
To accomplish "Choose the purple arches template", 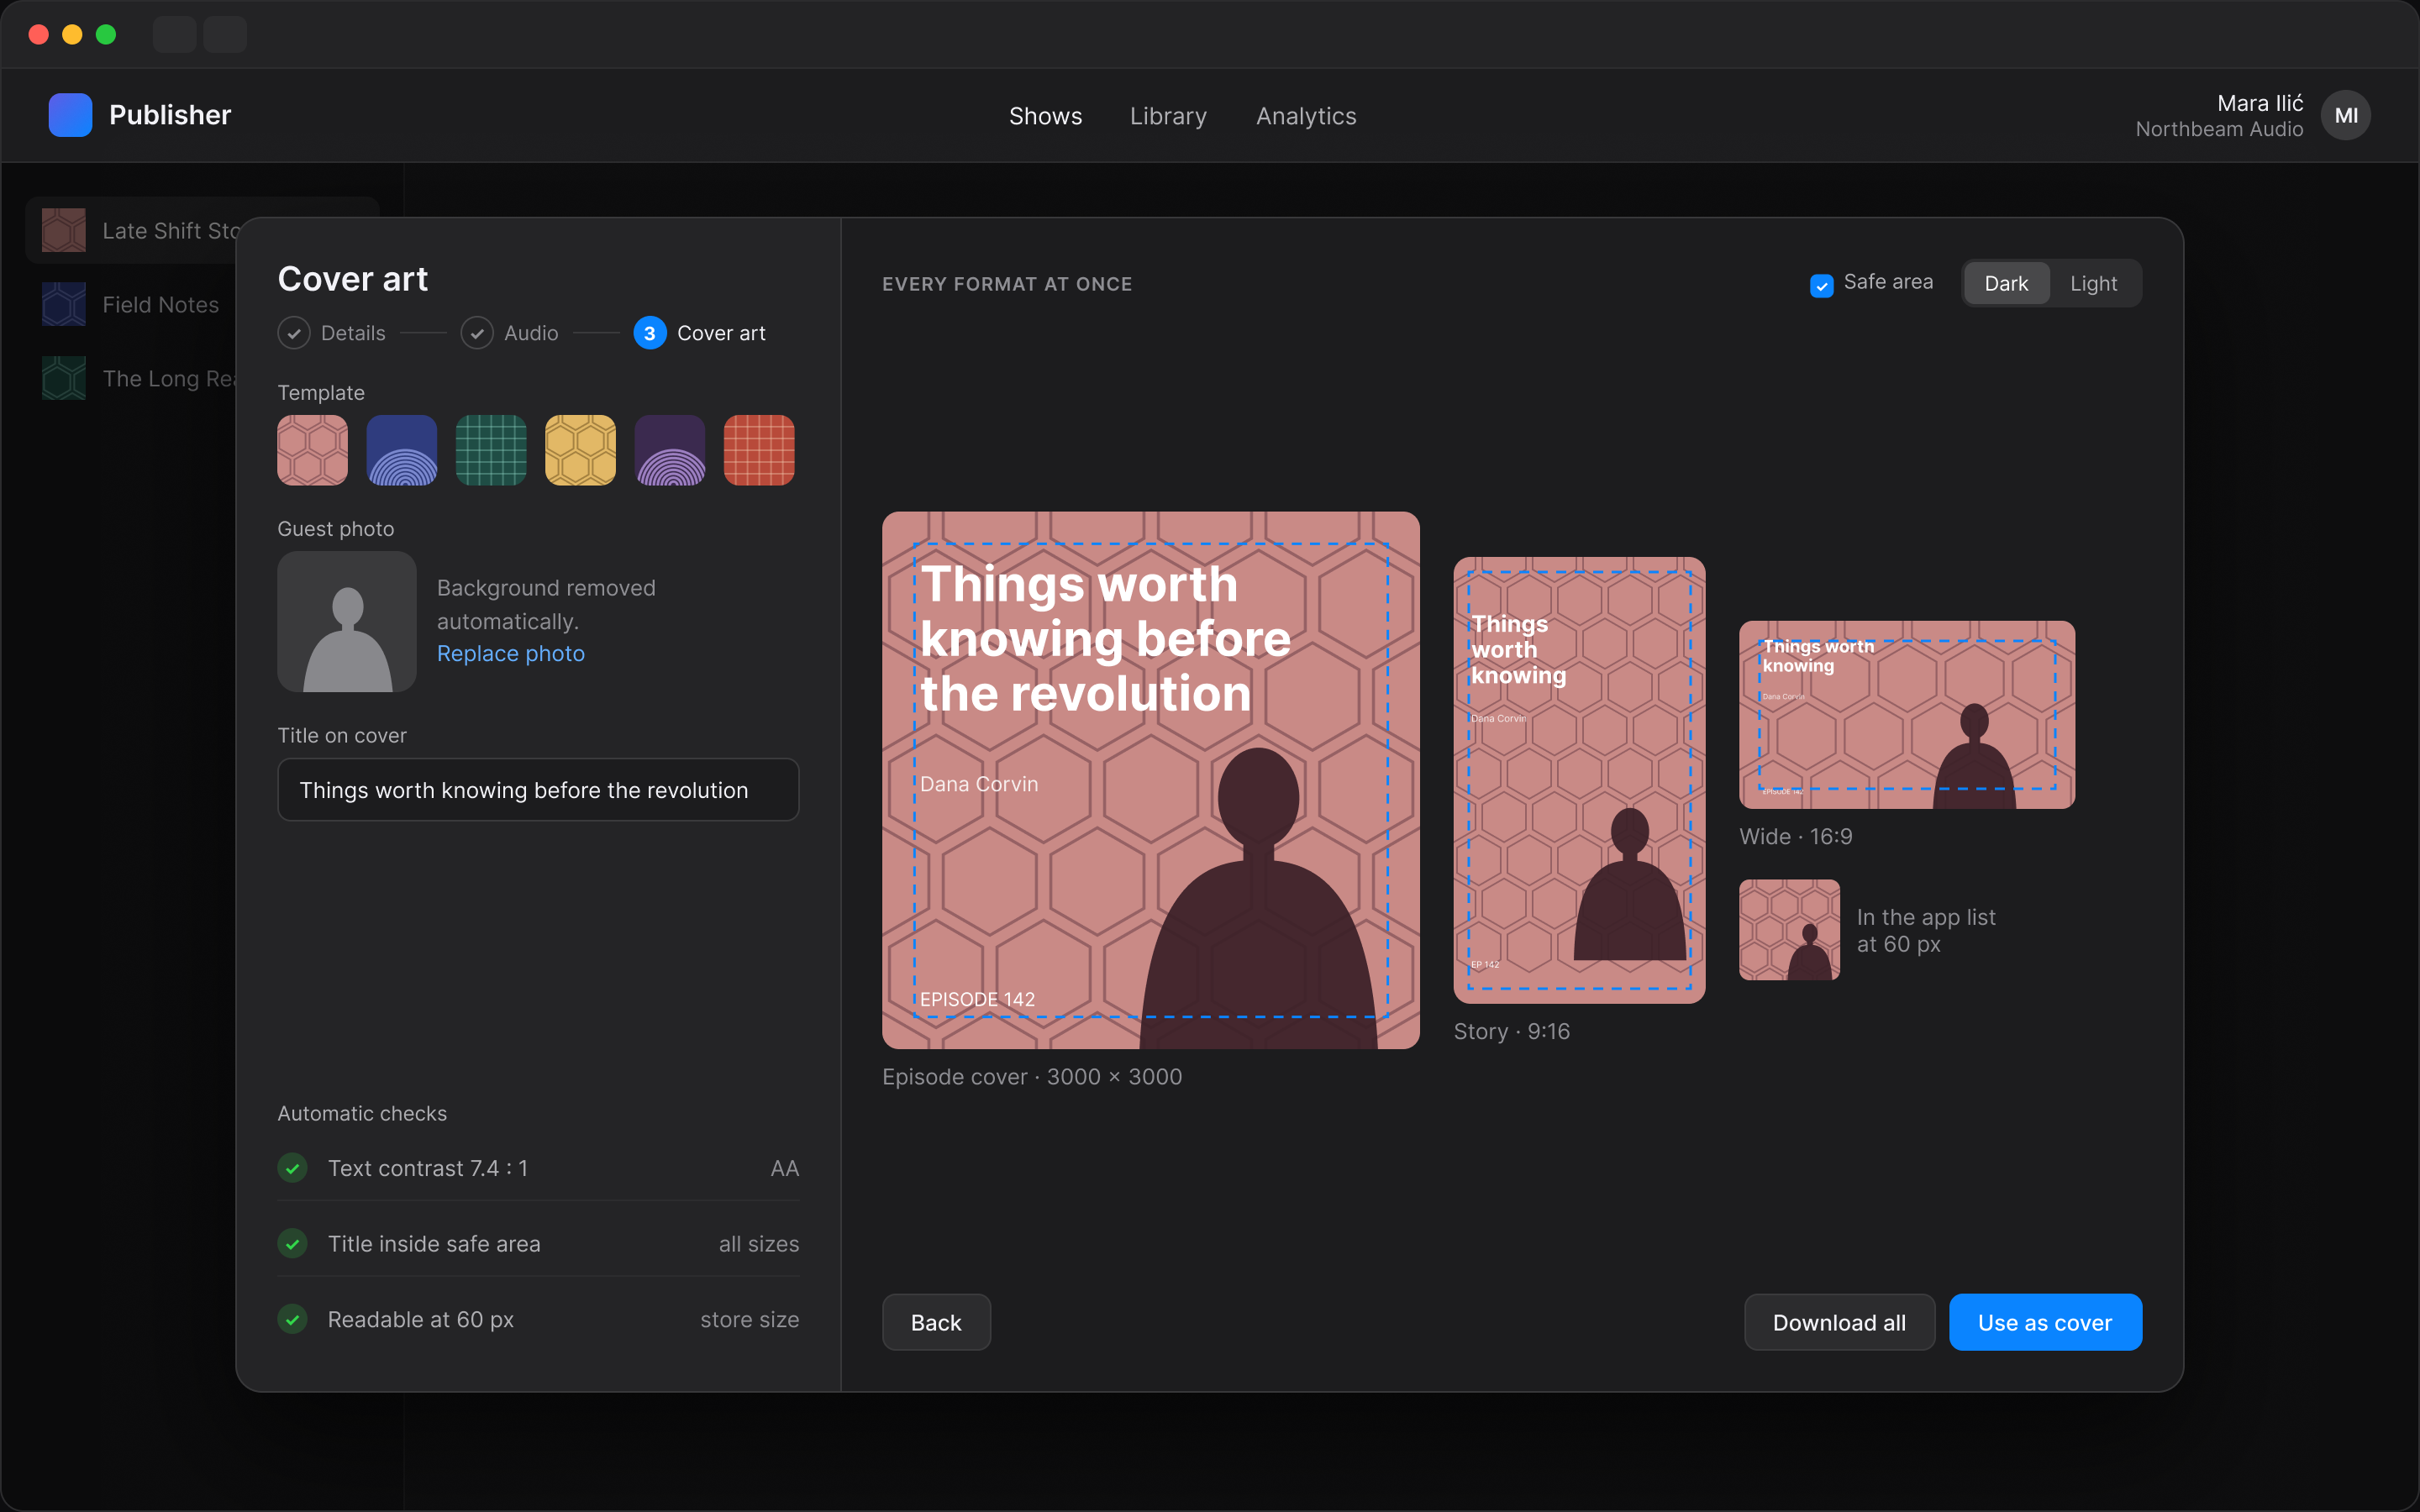I will (x=670, y=450).
